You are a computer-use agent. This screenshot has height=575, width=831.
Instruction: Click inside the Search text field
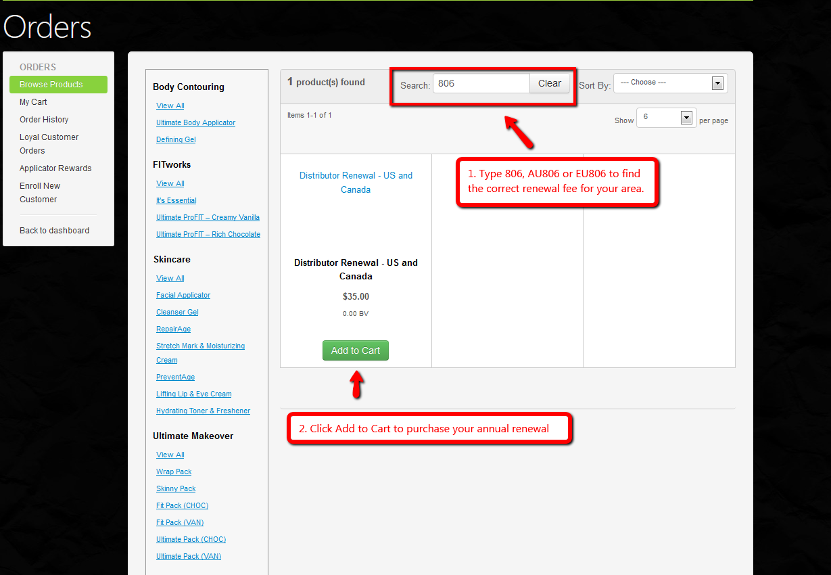[x=480, y=83]
